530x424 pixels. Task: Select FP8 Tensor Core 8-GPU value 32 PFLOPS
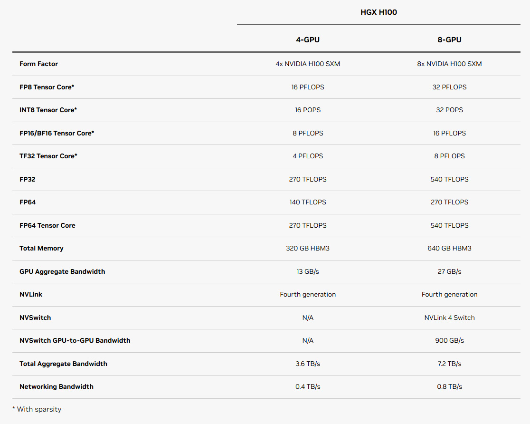pos(449,87)
